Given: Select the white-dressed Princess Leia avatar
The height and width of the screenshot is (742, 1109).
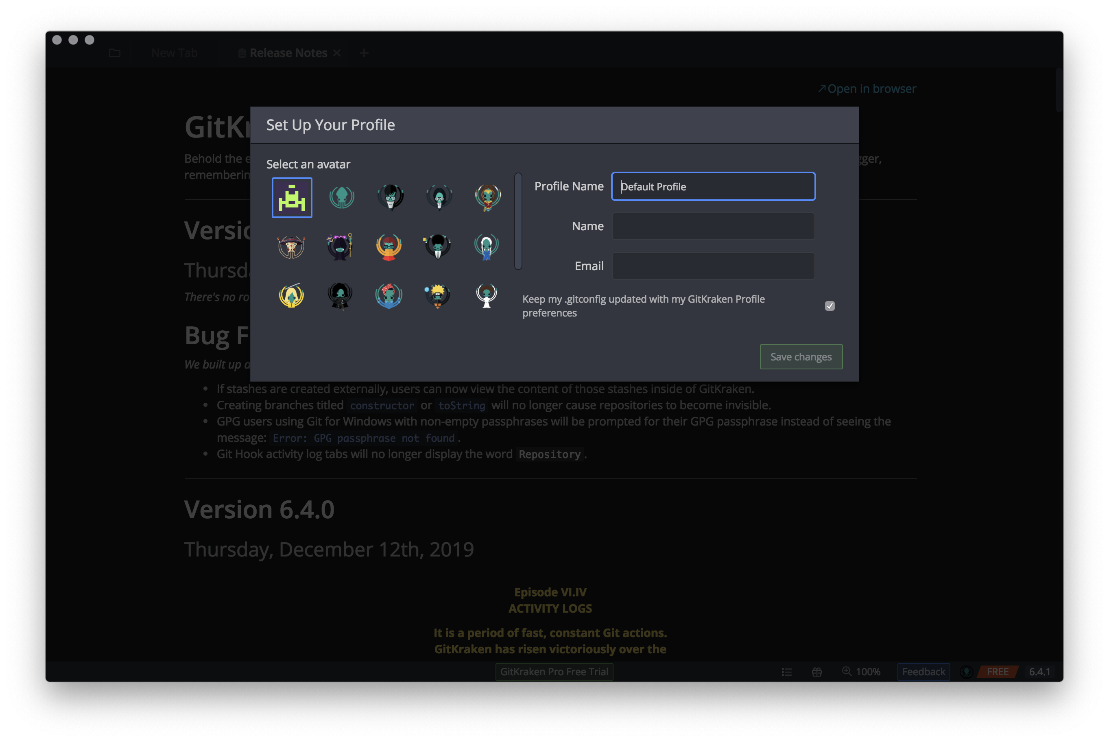Looking at the screenshot, I should pos(487,296).
